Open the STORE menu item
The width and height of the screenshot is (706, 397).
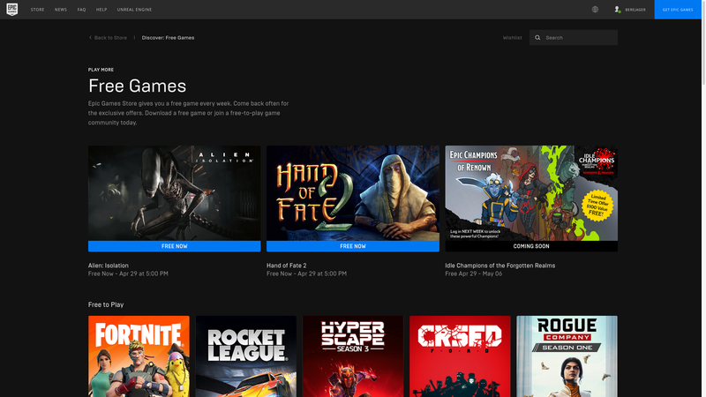(x=37, y=10)
